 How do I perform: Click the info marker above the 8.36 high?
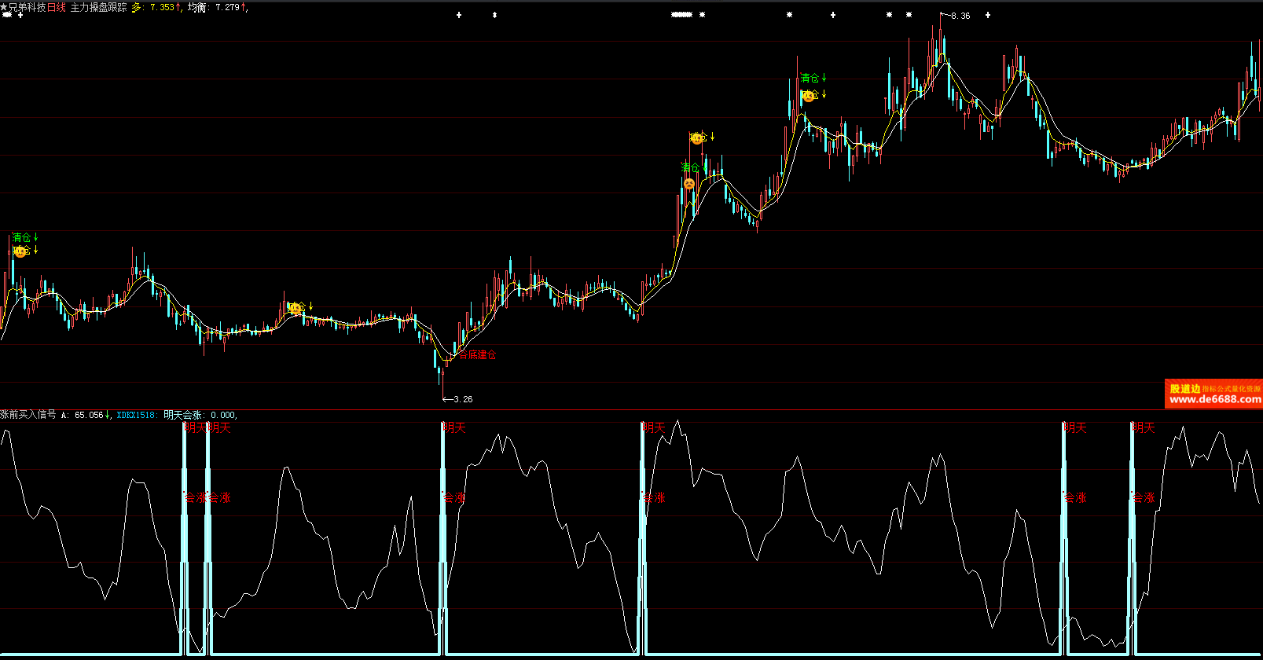tap(909, 15)
